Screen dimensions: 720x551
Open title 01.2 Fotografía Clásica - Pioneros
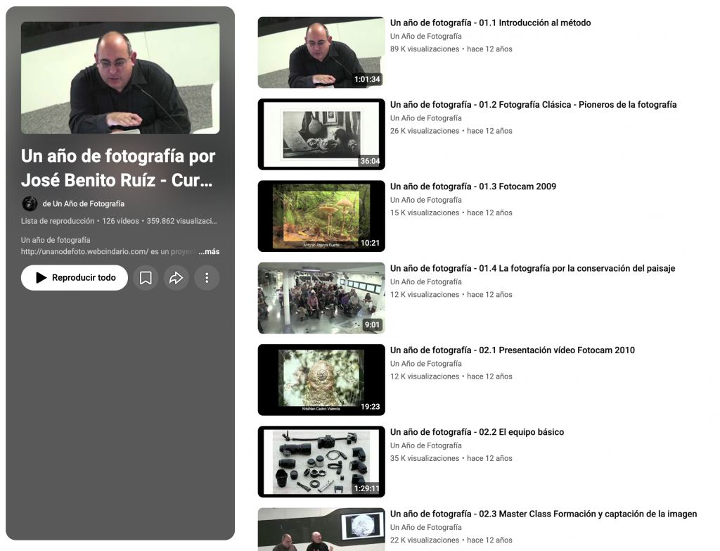click(x=534, y=104)
